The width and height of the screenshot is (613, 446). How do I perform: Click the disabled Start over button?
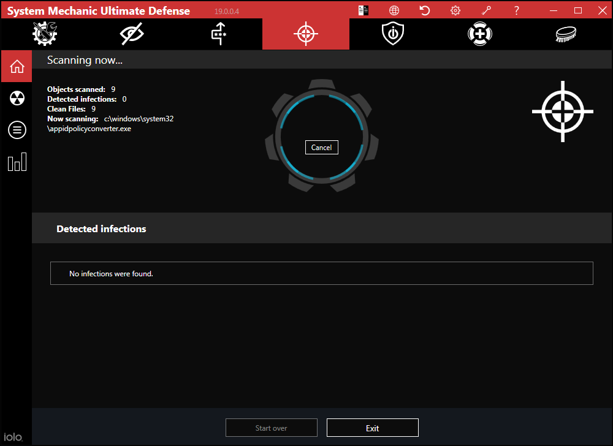click(x=272, y=428)
